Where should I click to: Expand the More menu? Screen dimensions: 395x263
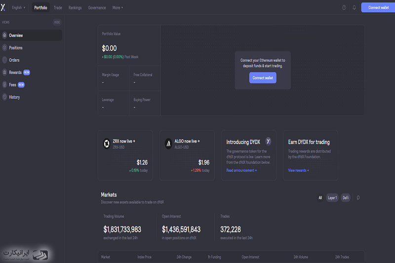(118, 7)
